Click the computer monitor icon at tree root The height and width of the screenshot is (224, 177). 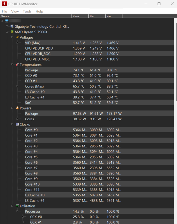pos(7,21)
